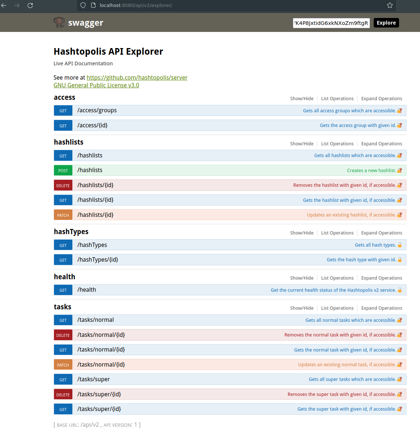Click lock icon on DELETE /hashlists/{id} row
Viewport: 420px width, 433px height.
tap(399, 185)
